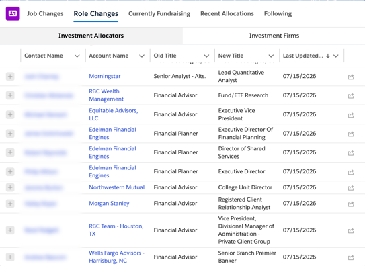This screenshot has width=365, height=266.
Task: Open the Morgan Stanley account link
Action: (109, 204)
